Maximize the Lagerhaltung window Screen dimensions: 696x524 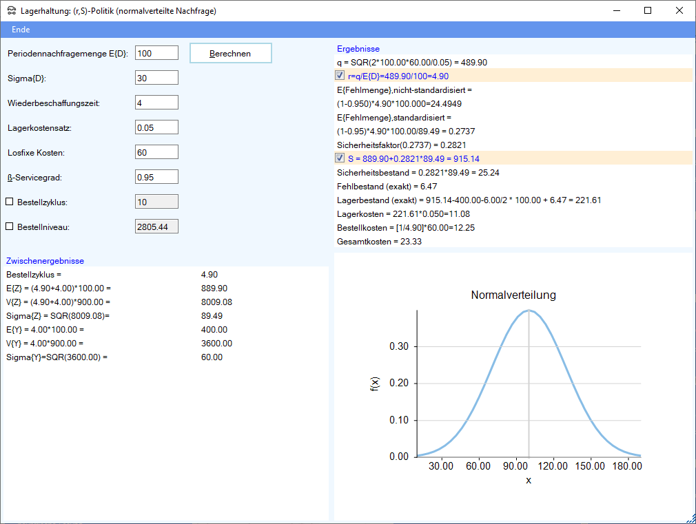coord(648,10)
